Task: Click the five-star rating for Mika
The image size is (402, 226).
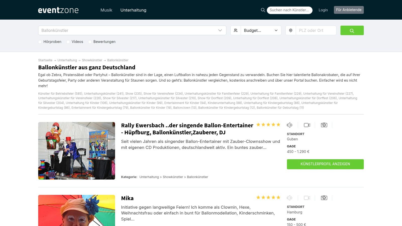Action: click(x=268, y=197)
